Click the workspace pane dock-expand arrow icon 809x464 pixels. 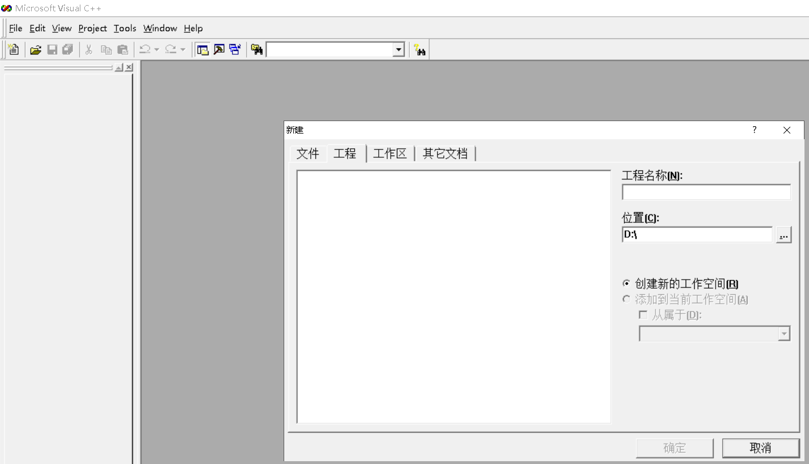[119, 67]
